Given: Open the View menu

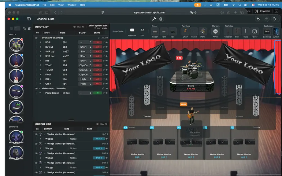Looking at the screenshot, I should click(61, 5).
